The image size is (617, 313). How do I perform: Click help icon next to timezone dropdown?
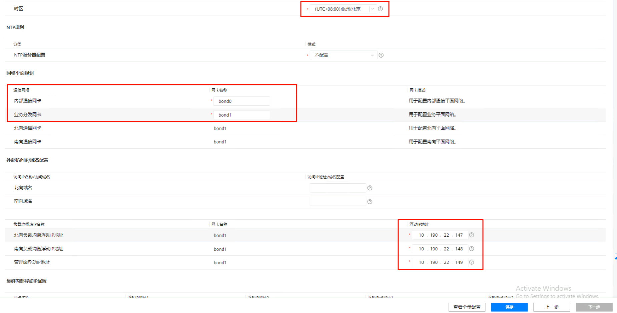tap(380, 9)
